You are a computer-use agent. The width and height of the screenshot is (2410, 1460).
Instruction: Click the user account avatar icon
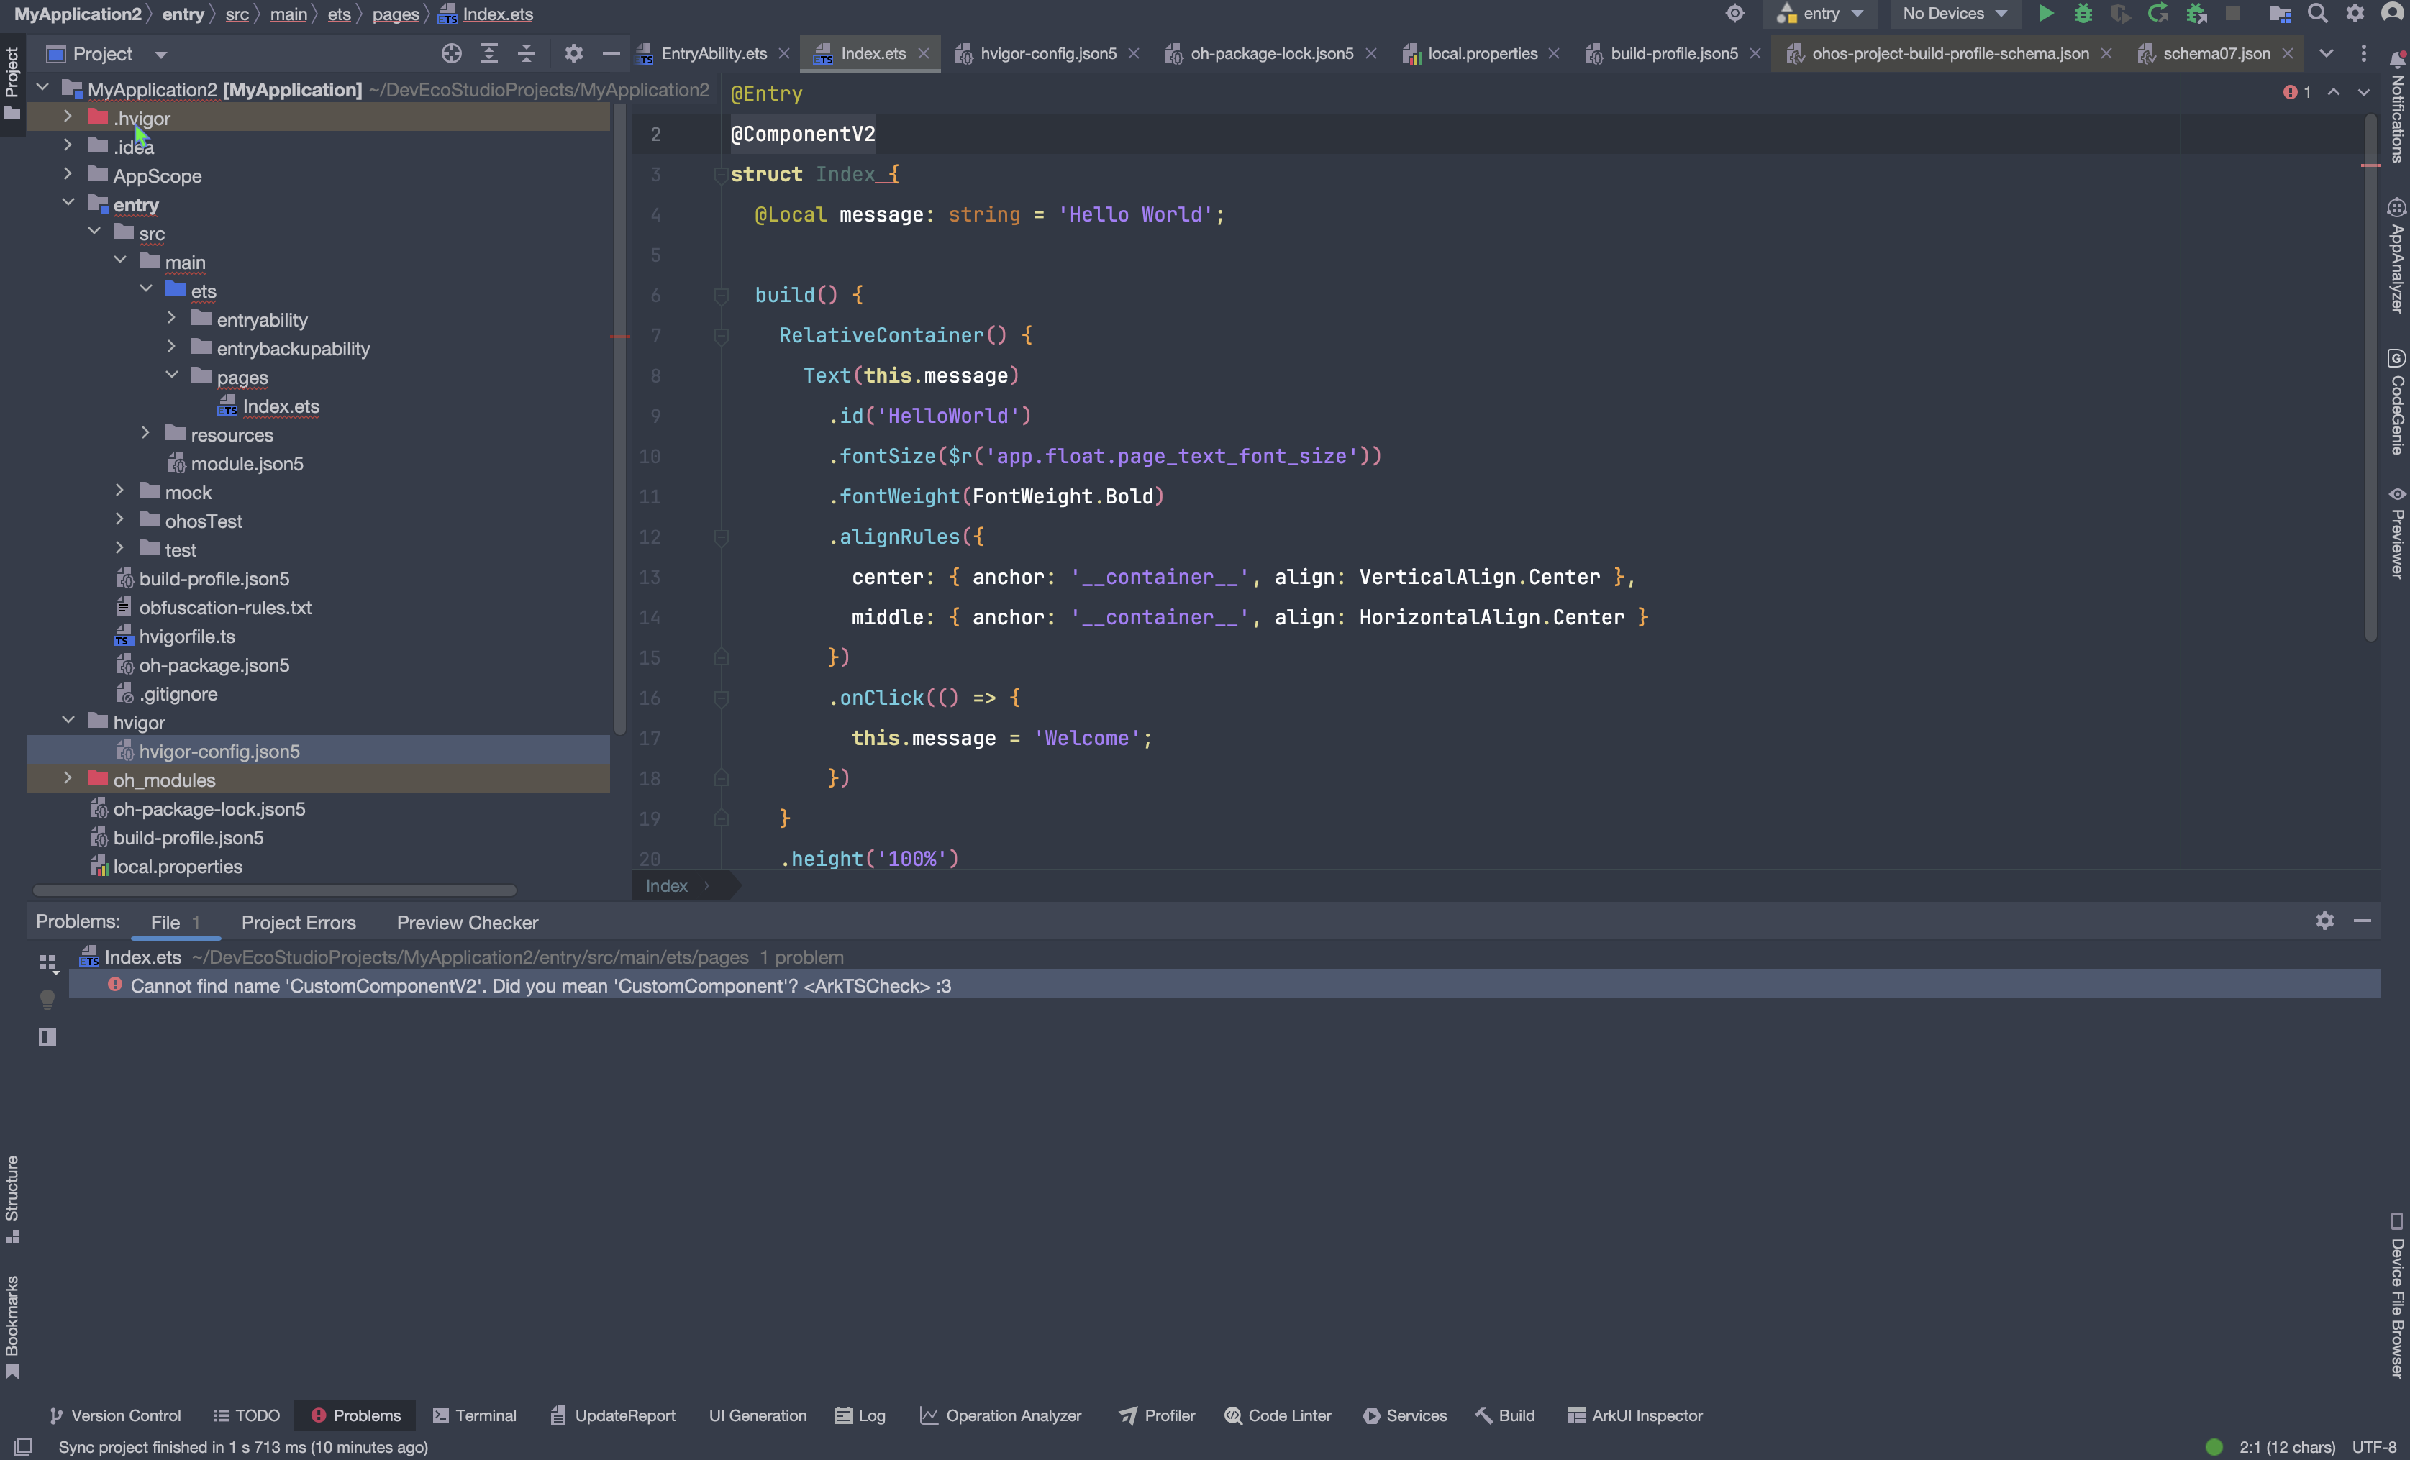click(x=2393, y=14)
